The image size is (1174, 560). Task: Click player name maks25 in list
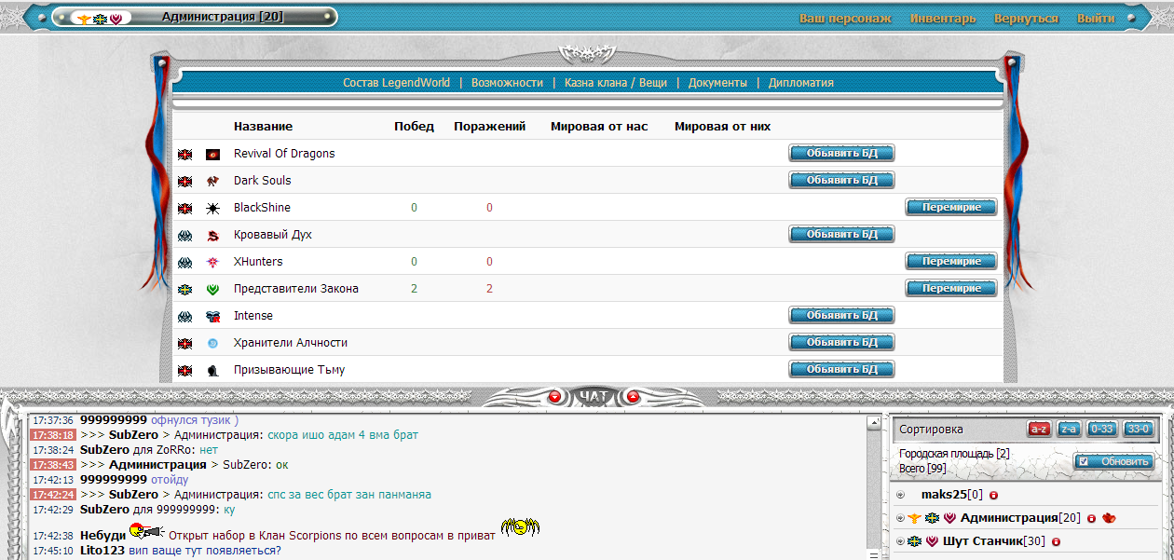point(943,495)
